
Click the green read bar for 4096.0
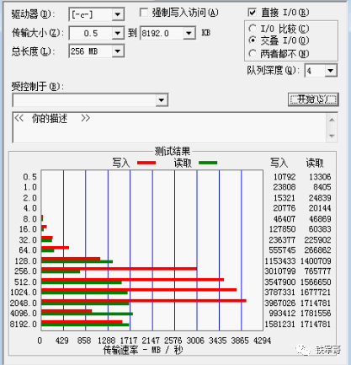tap(87, 314)
